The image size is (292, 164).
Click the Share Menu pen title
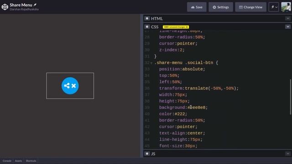pyautogui.click(x=21, y=5)
